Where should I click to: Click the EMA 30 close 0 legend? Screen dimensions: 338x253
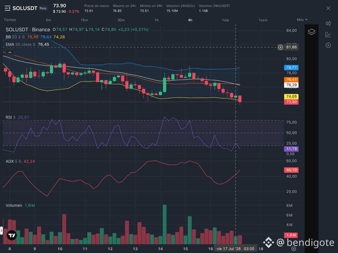click(20, 44)
